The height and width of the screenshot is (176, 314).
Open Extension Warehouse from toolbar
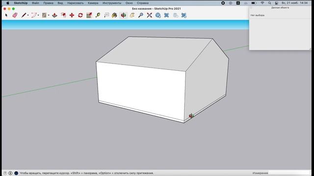(x=166, y=15)
